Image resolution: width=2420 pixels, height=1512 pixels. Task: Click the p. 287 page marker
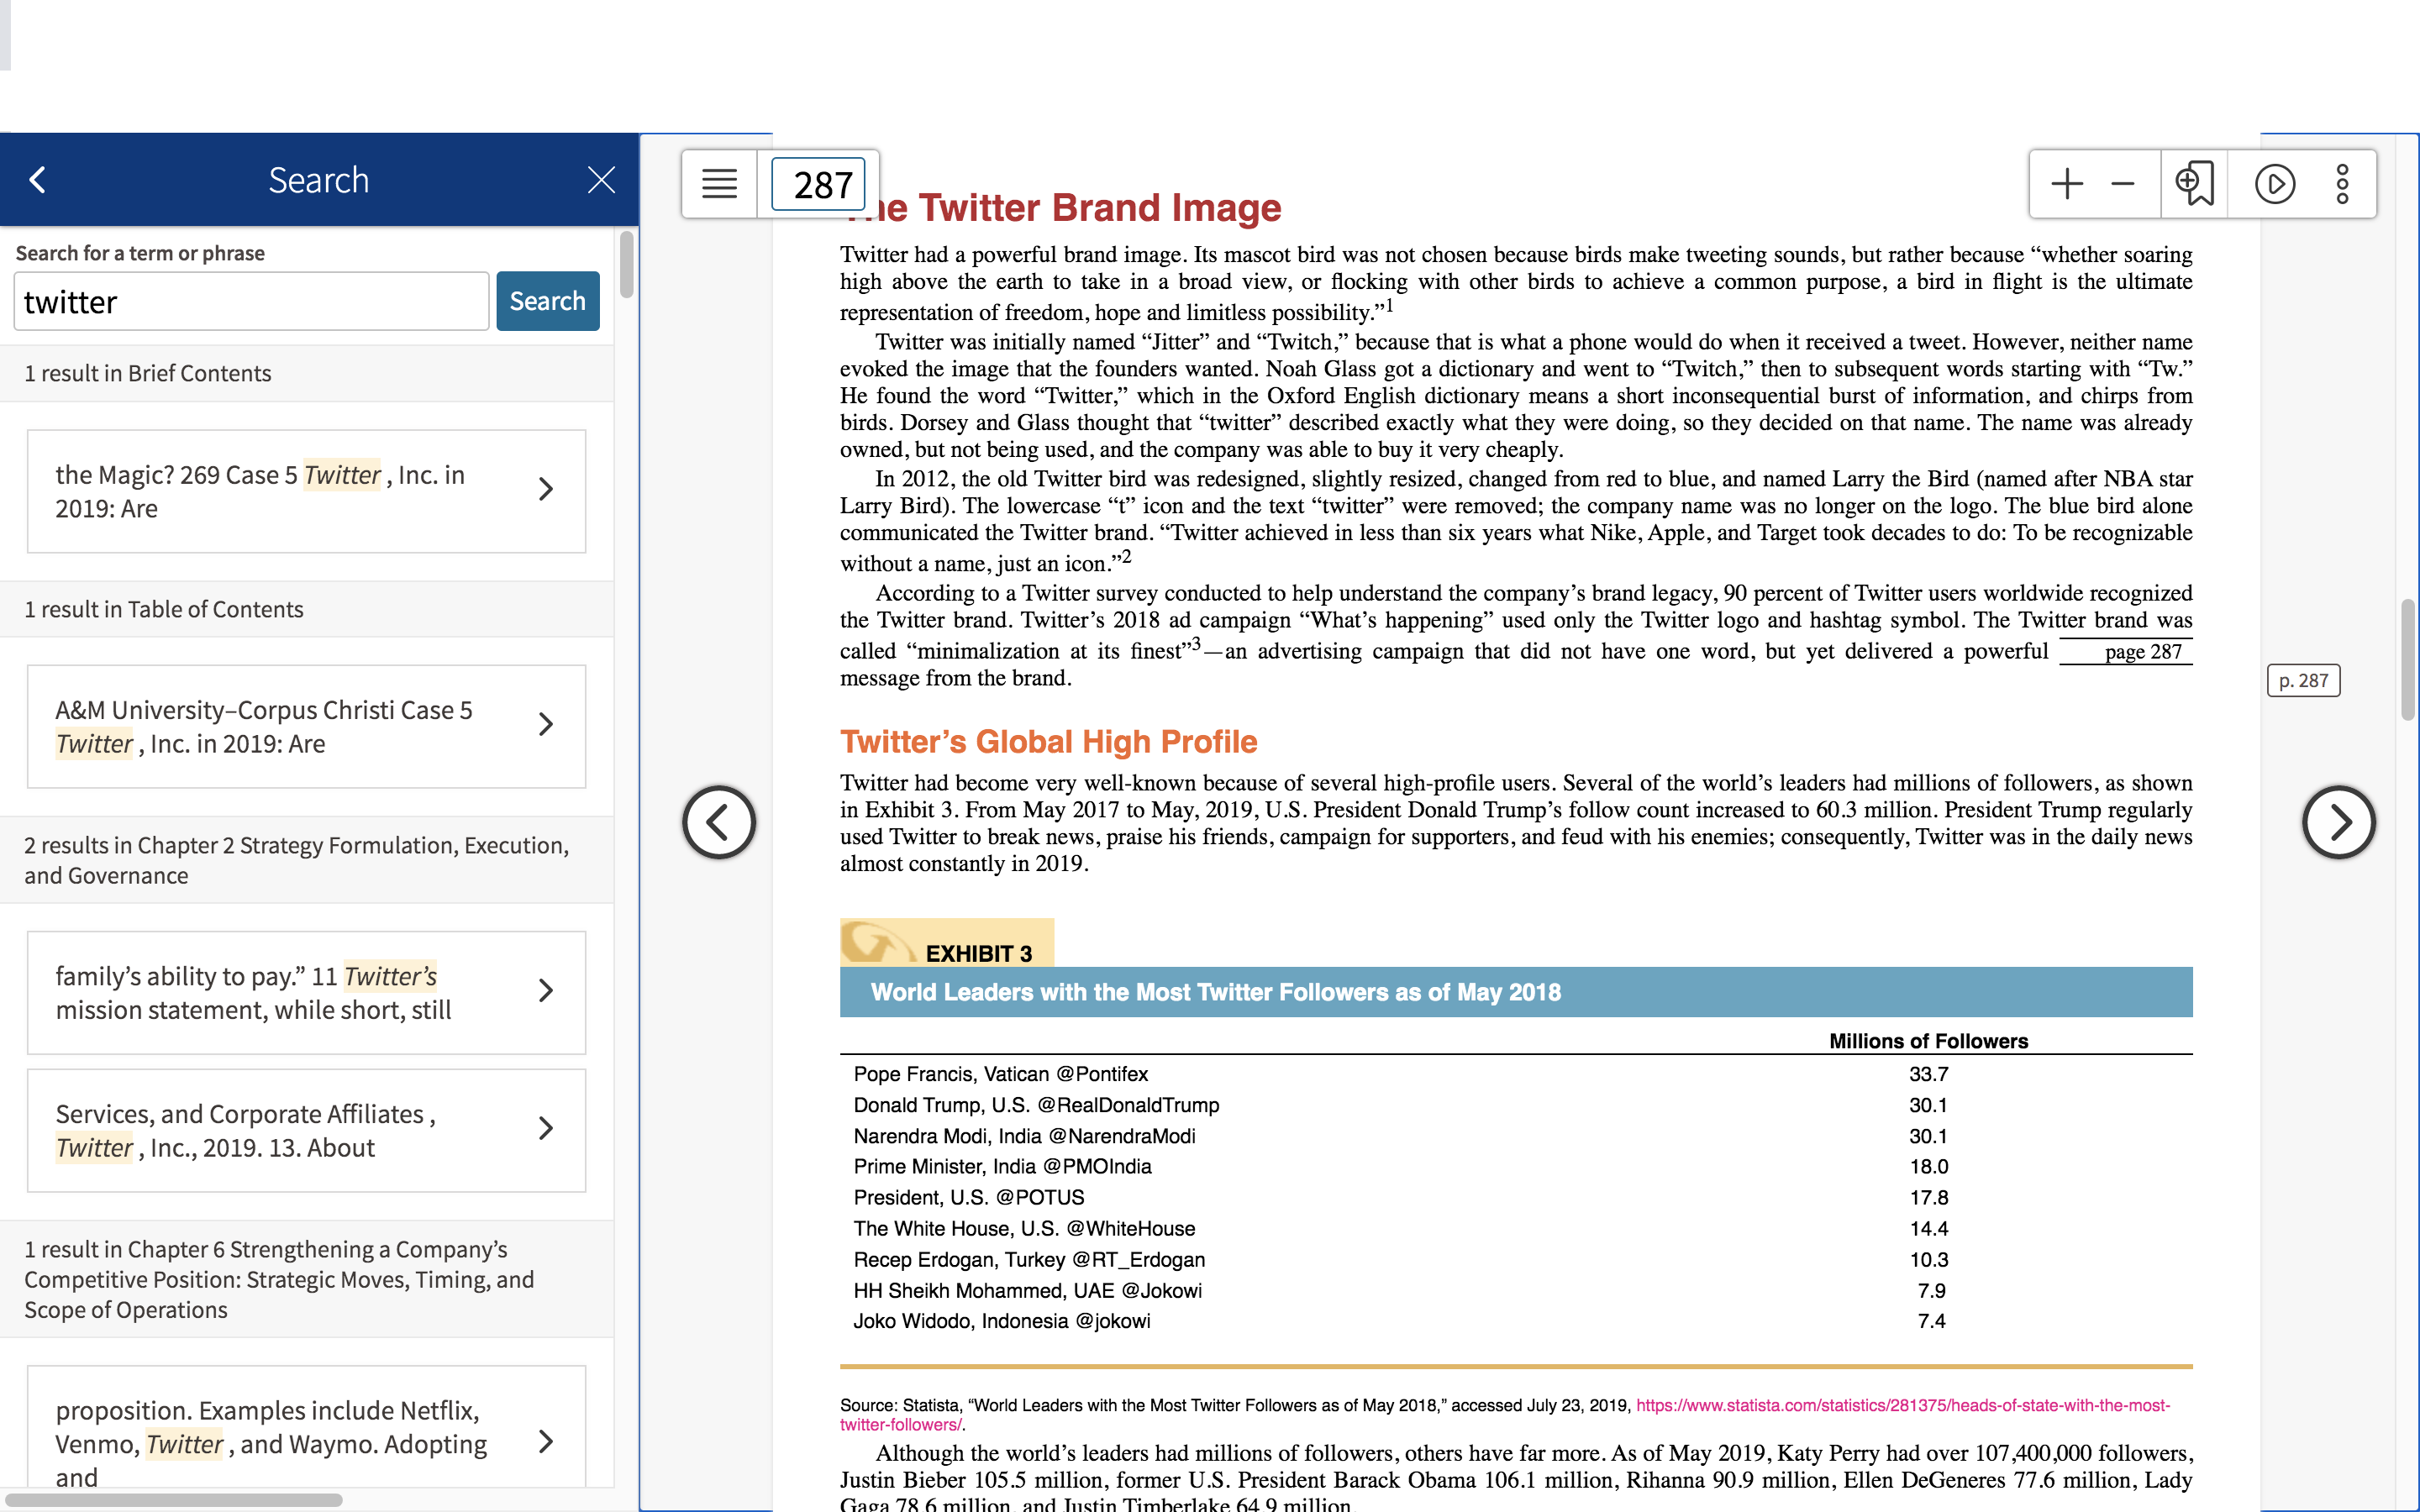pos(2303,681)
